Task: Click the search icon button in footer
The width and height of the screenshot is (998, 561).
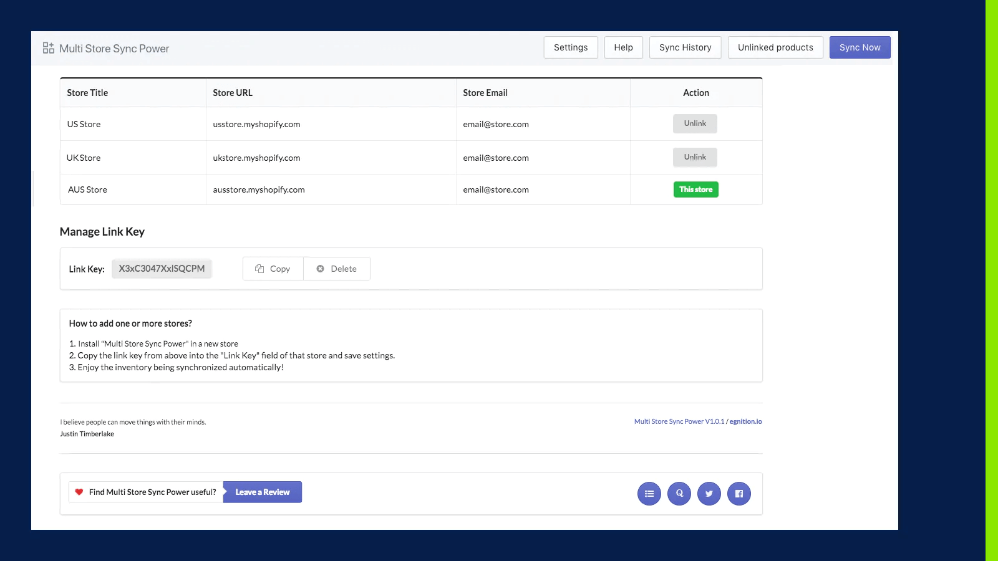Action: point(679,494)
